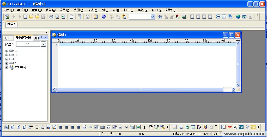Screen dimensions: 267x137
Task: Click the DOS status bar field
Action: coord(141,134)
